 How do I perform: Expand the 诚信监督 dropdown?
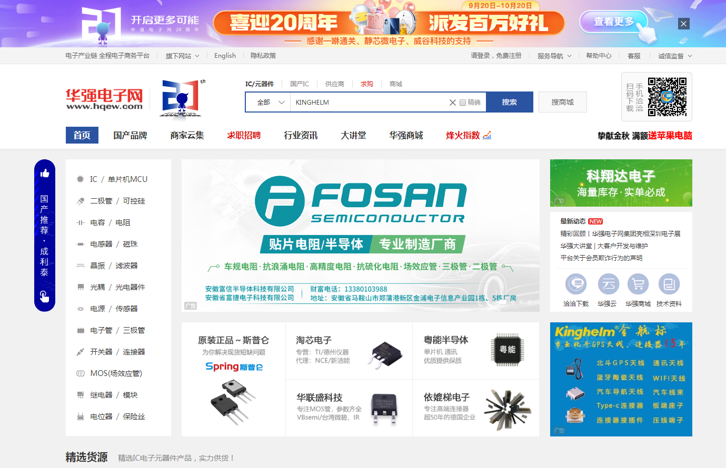[675, 56]
